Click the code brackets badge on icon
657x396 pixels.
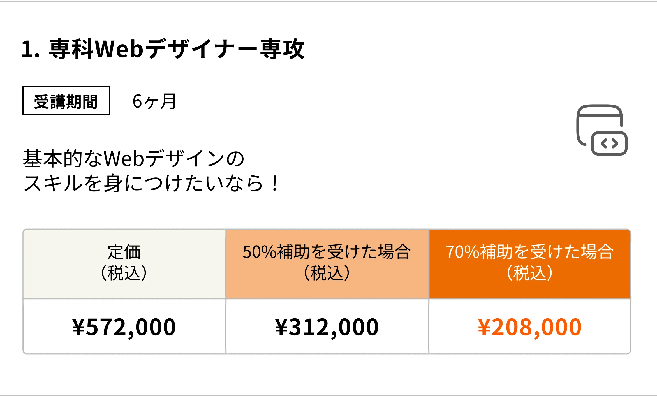point(609,143)
